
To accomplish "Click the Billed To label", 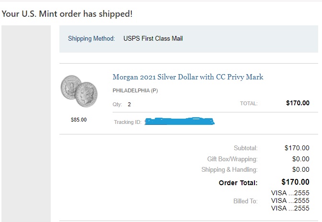I will [245, 201].
